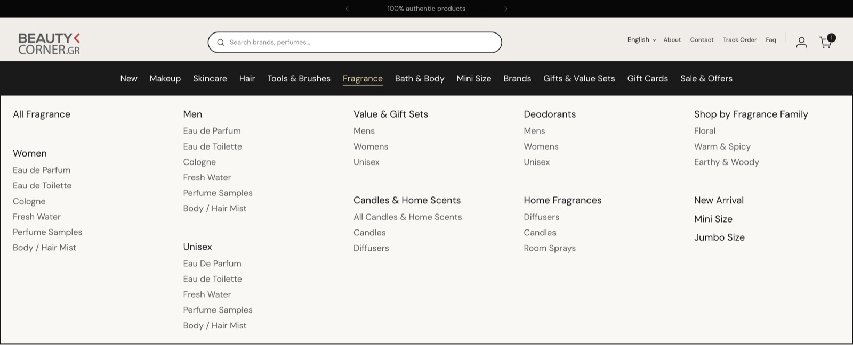Select Mens under Deodorants
This screenshot has height=345, width=853.
[x=534, y=131]
